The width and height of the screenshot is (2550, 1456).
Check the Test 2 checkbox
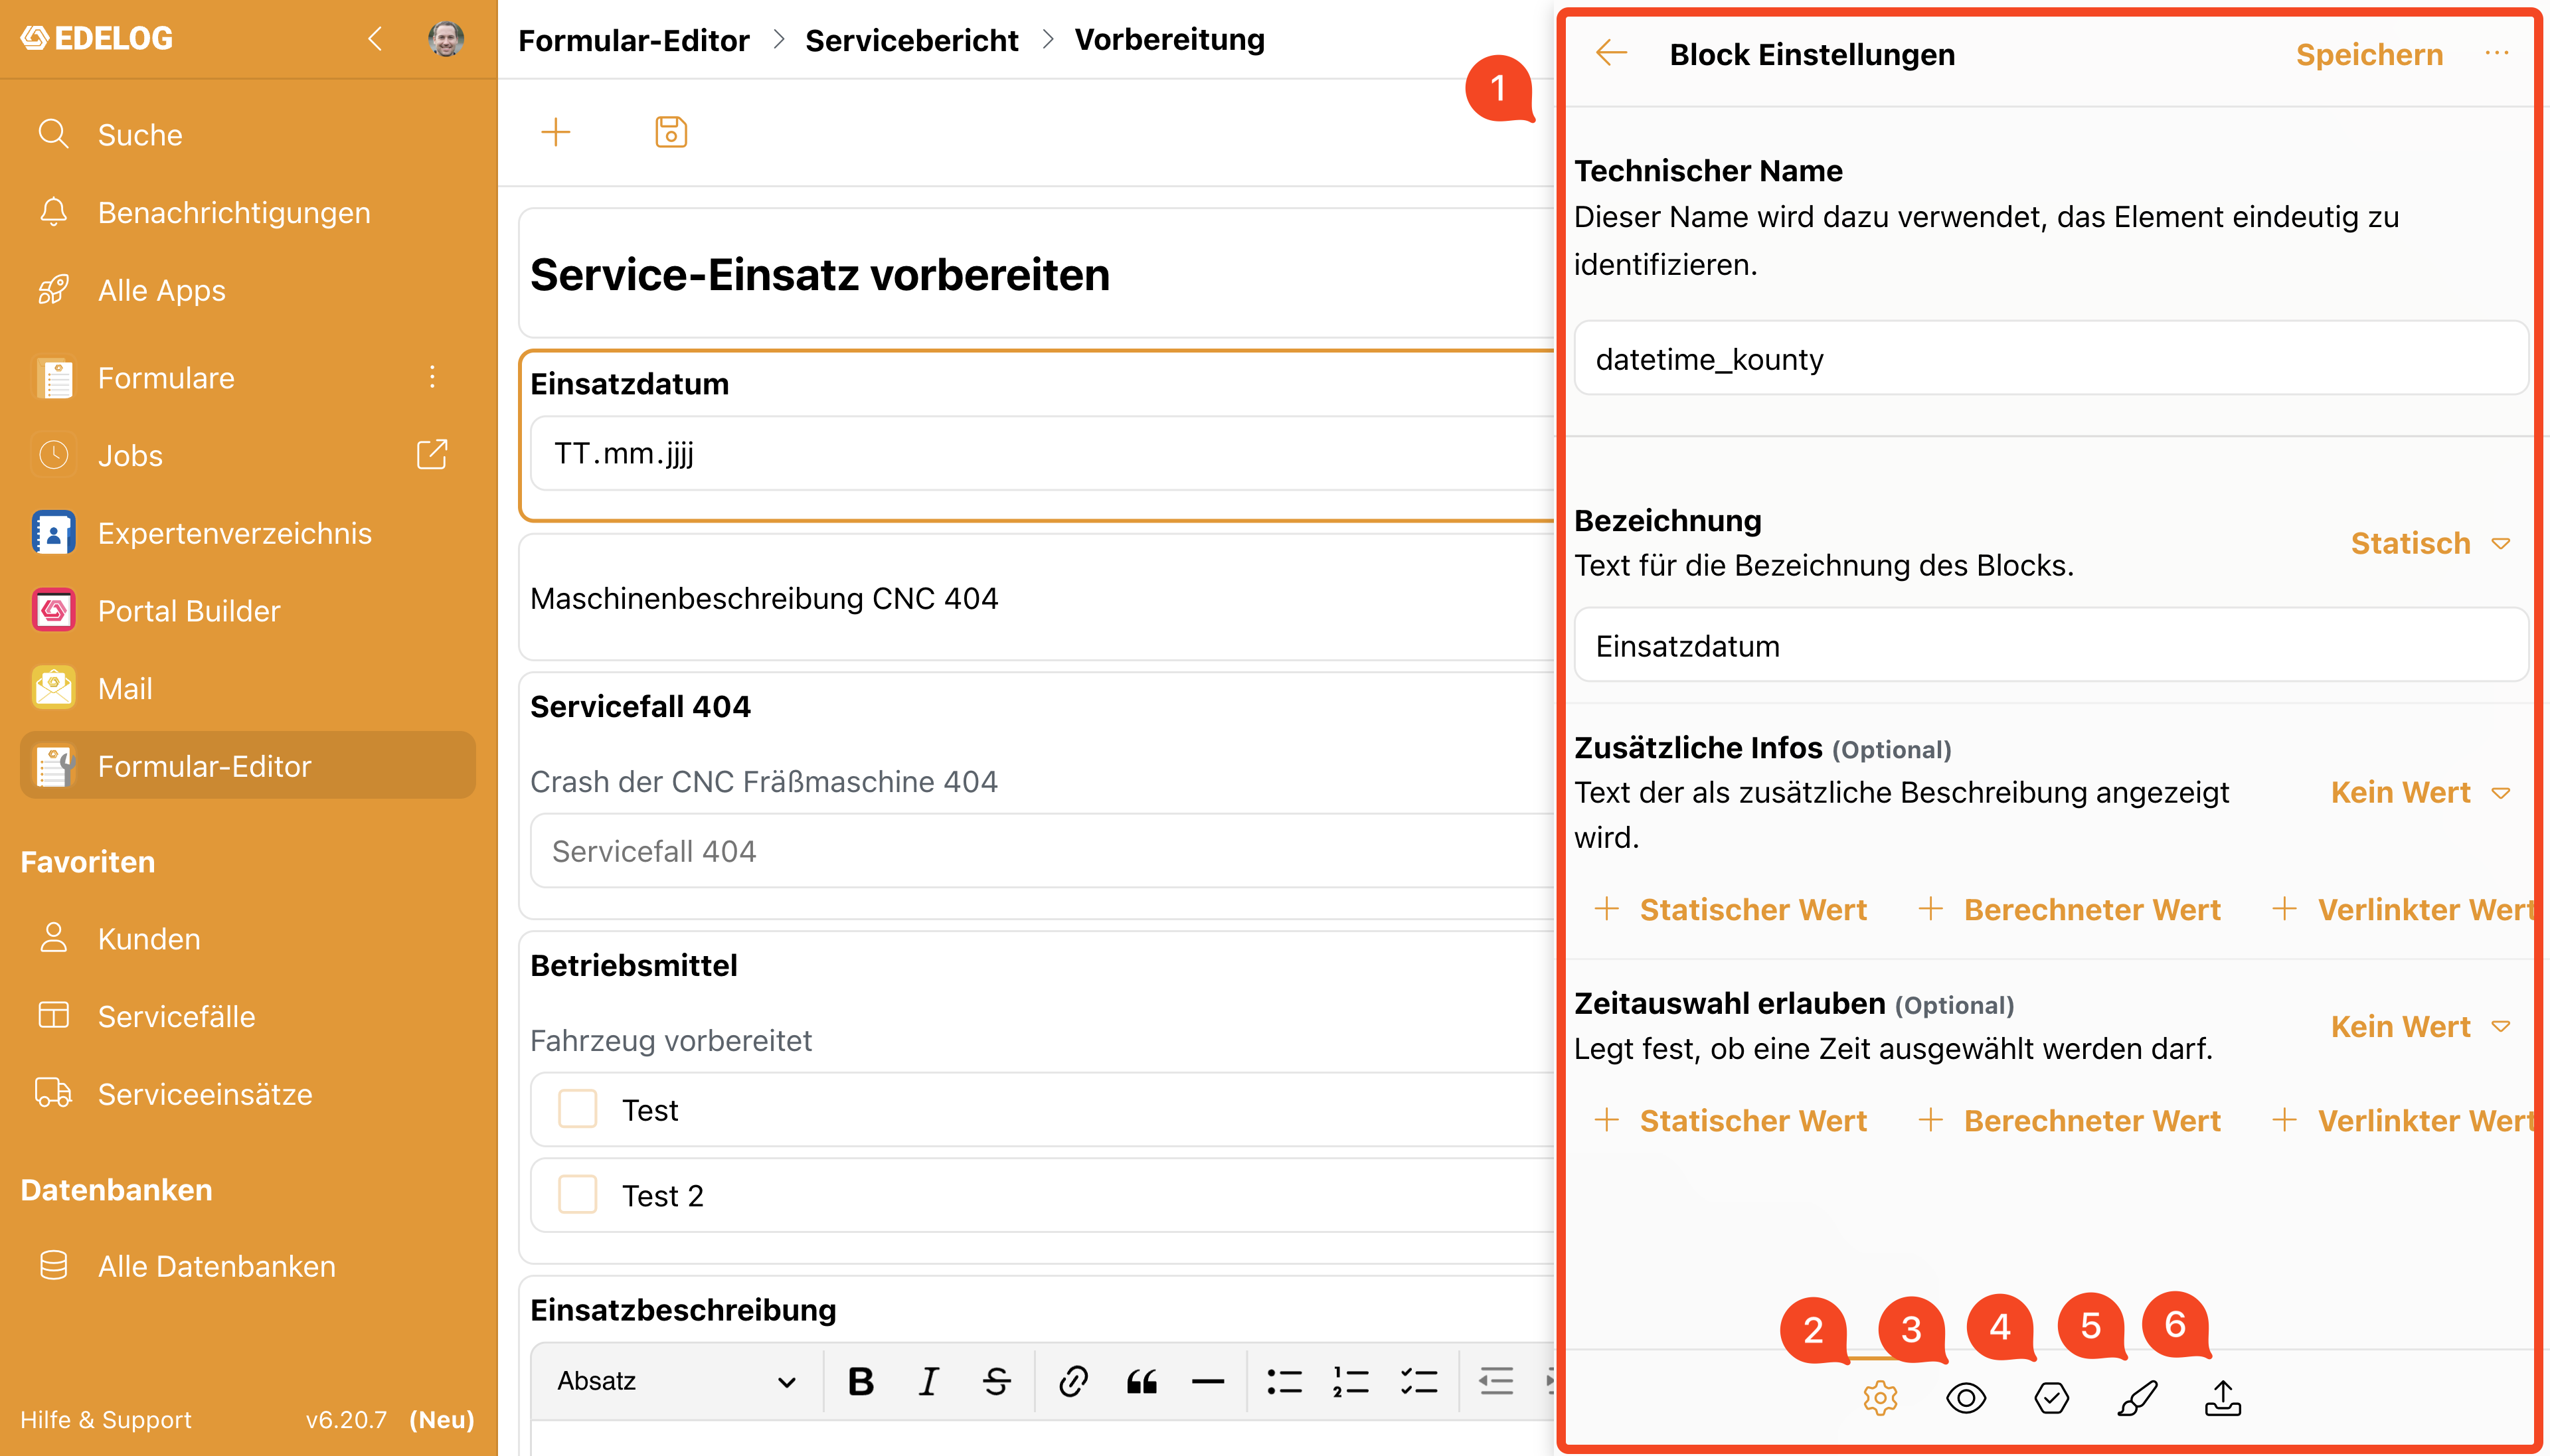pos(577,1194)
